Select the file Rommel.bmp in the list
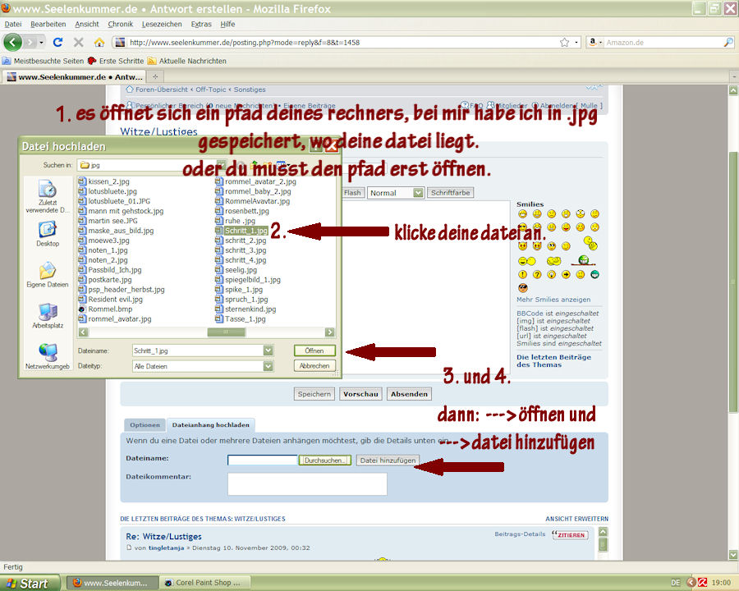The width and height of the screenshot is (739, 591). click(x=104, y=309)
